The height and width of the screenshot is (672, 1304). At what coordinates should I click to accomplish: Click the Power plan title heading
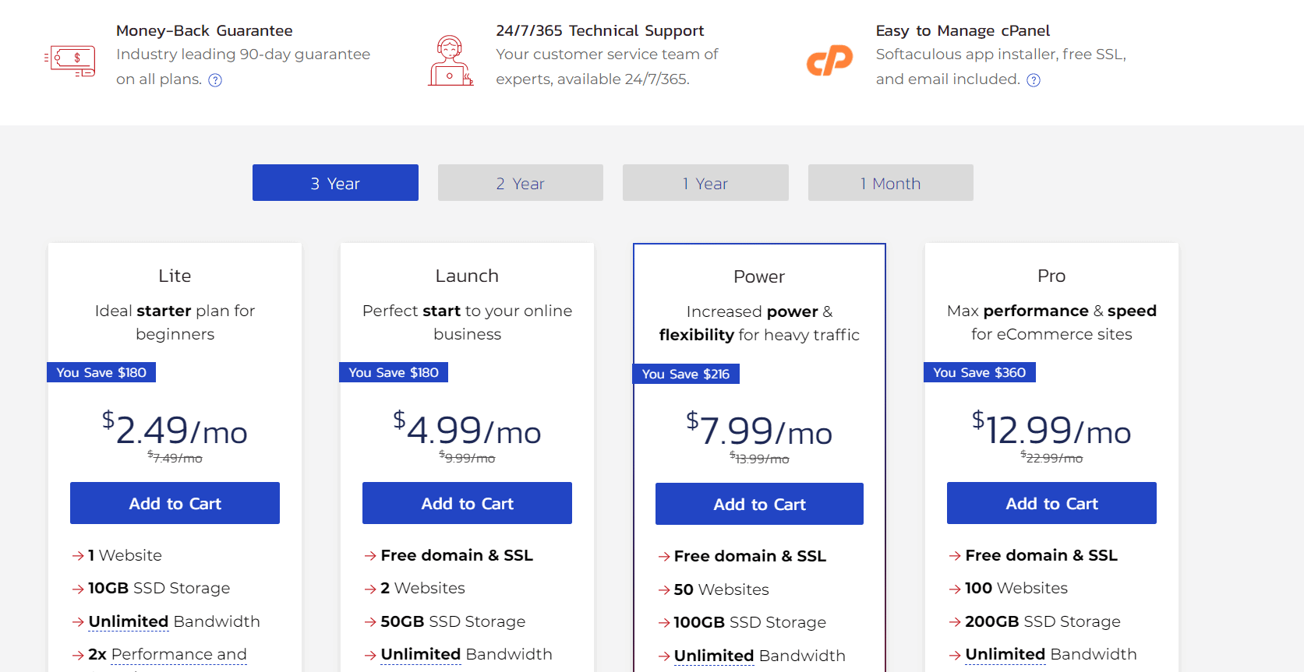click(759, 276)
